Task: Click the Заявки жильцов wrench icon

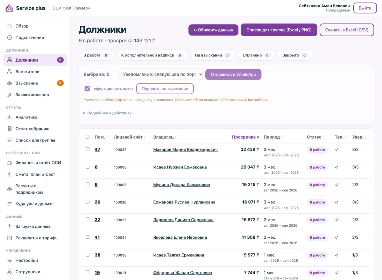Action: click(x=10, y=95)
